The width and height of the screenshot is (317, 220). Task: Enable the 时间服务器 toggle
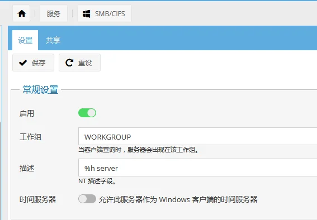[87, 199]
